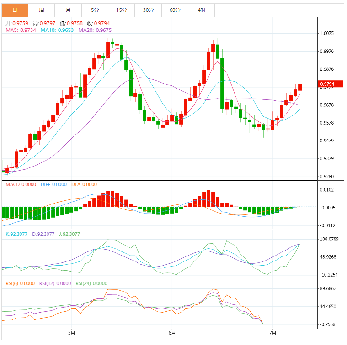
Task: Click the close price 0.9794 value
Action: (x=102, y=23)
